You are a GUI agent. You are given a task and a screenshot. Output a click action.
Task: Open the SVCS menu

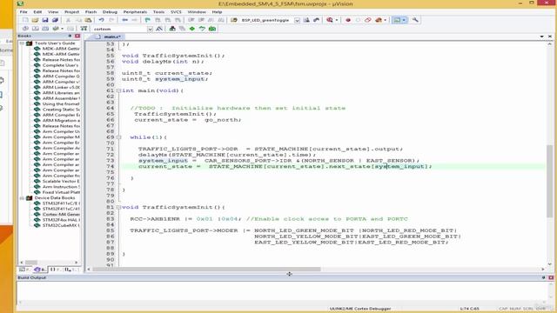point(176,11)
